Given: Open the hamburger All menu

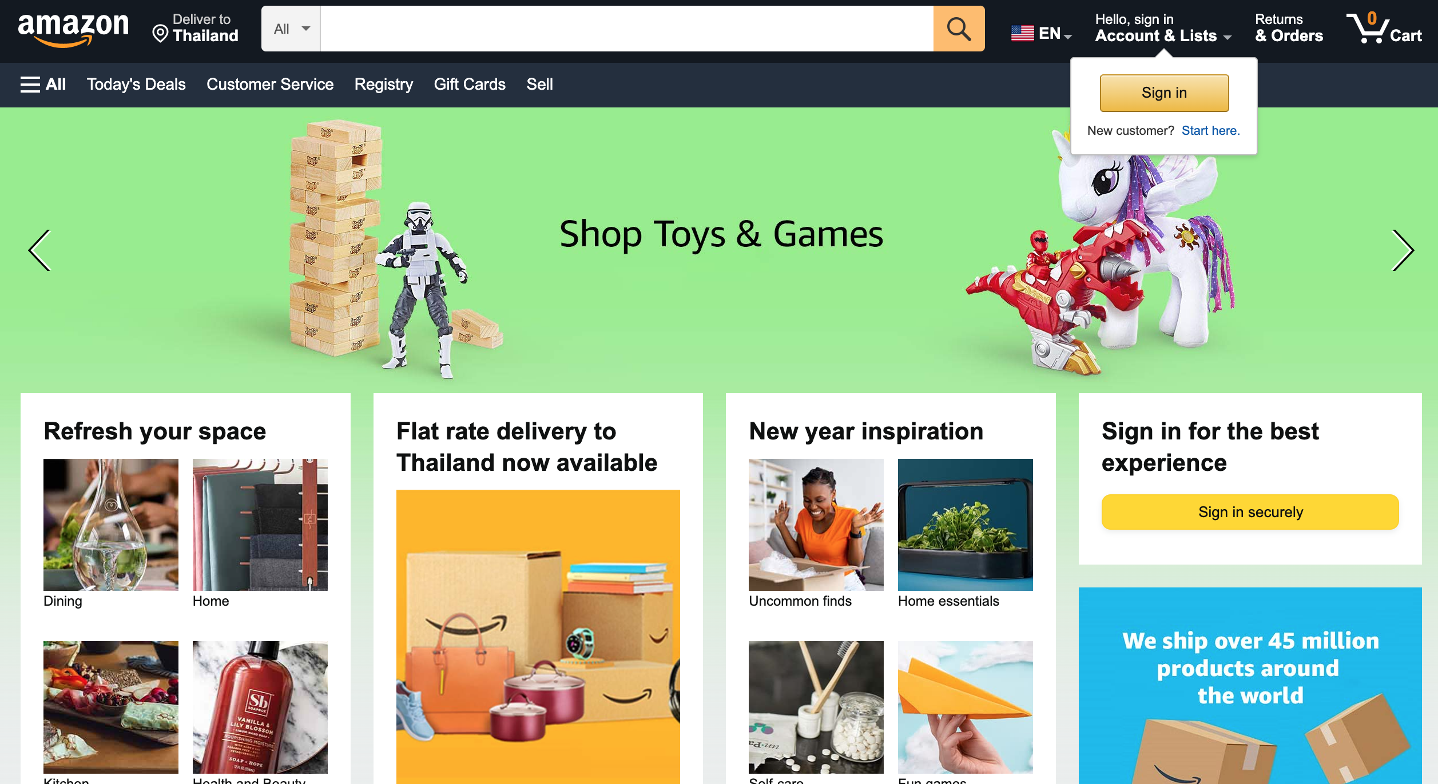Looking at the screenshot, I should [43, 84].
